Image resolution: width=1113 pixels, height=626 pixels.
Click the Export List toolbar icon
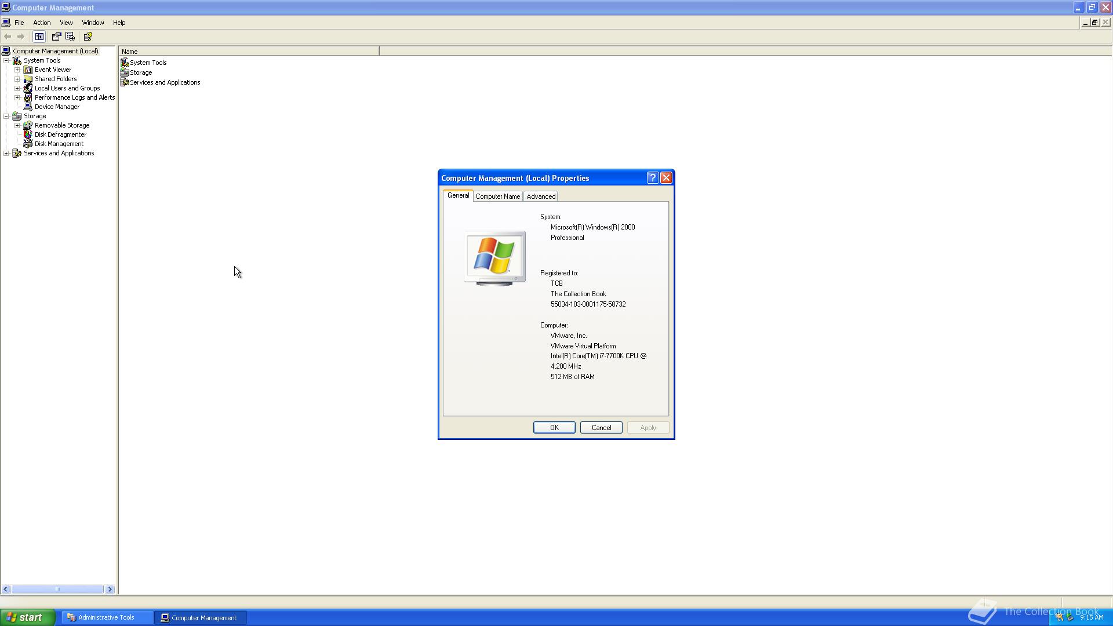click(x=70, y=37)
